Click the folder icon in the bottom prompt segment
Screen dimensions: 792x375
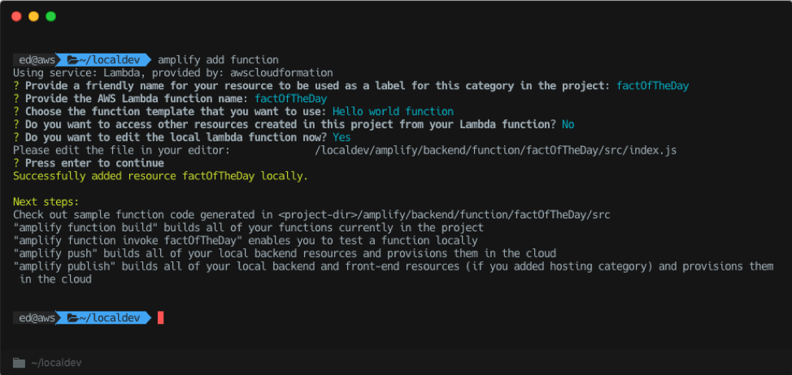click(72, 318)
